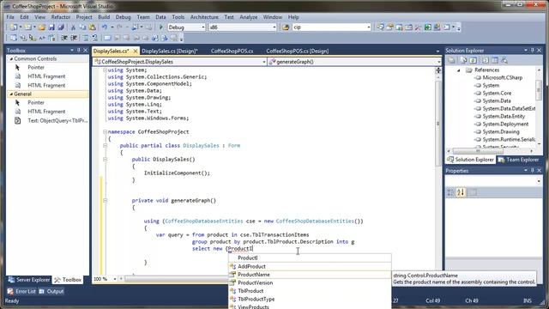Viewport: 549px width, 309px height.
Task: Add New Item toolbar icon
Action: 27,27
